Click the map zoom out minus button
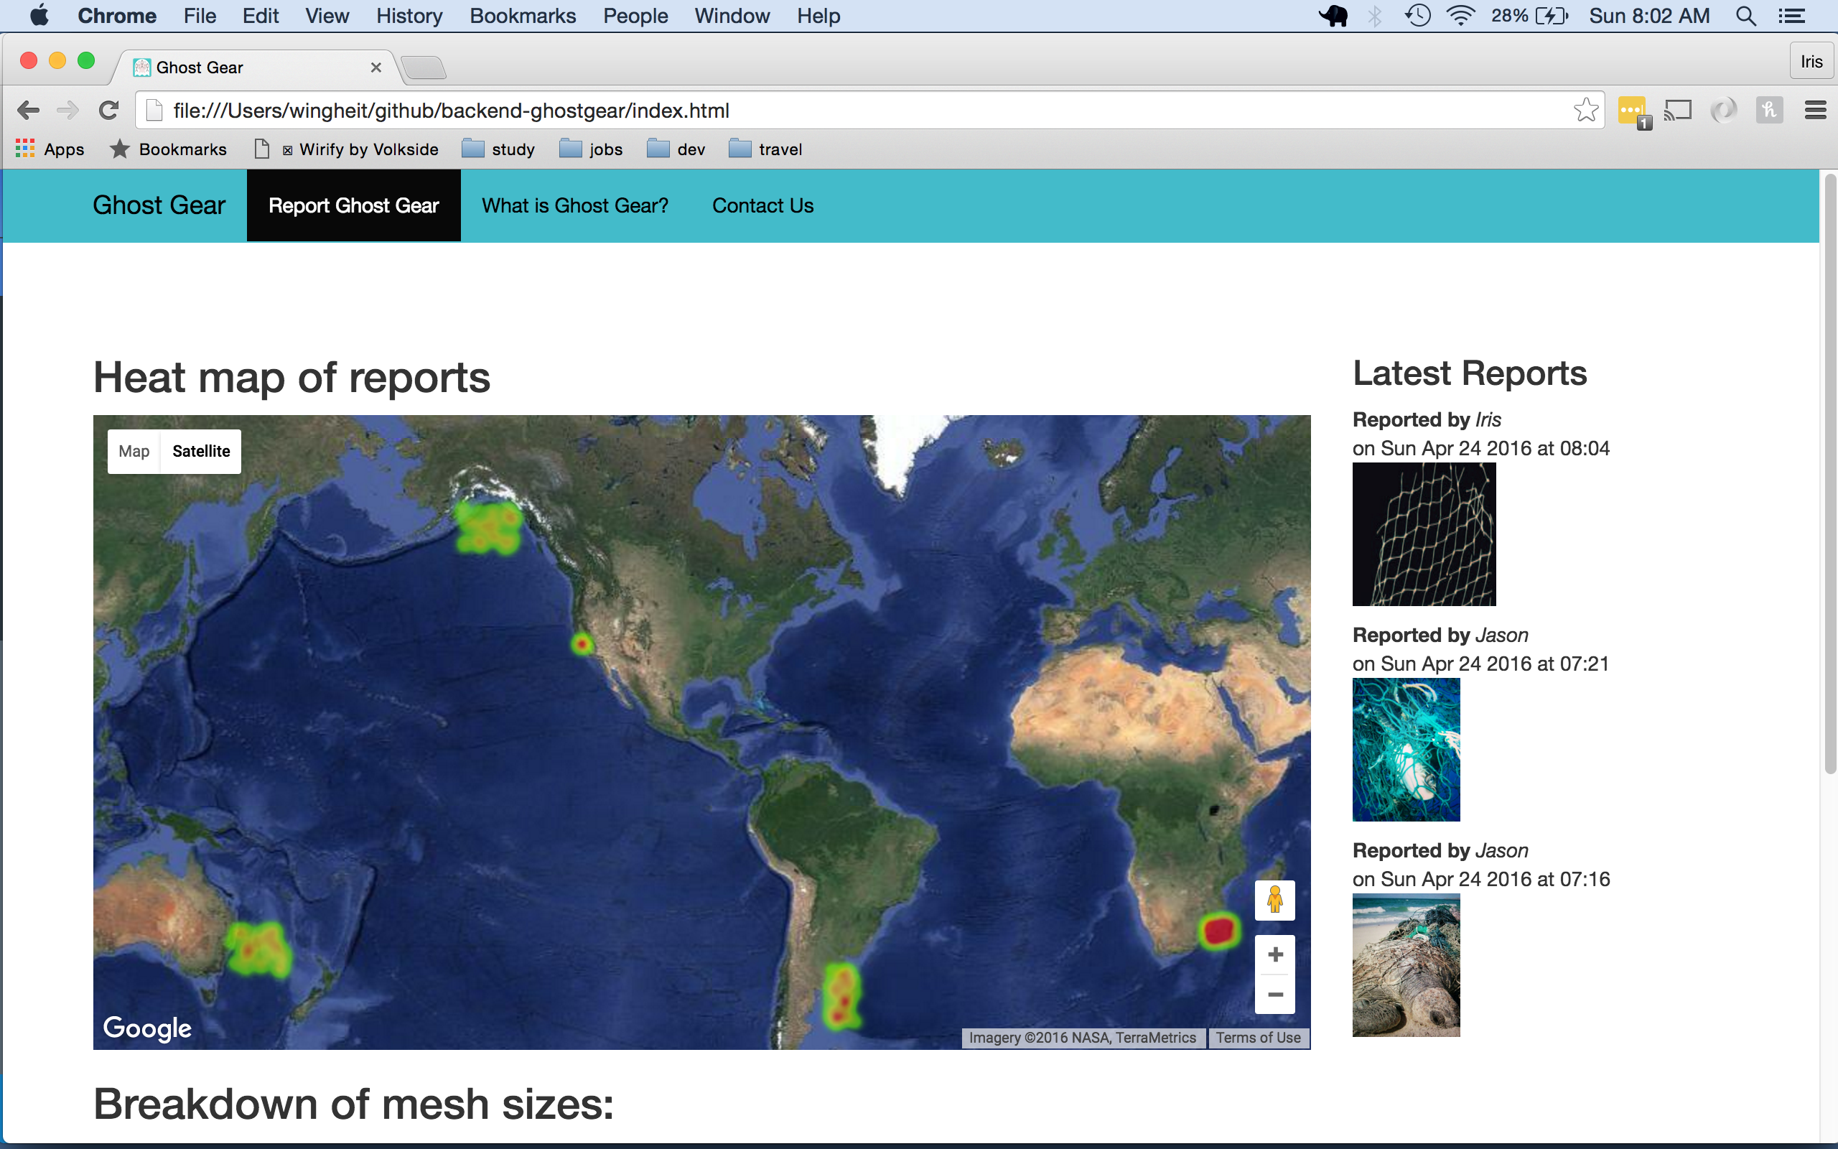 1274,994
